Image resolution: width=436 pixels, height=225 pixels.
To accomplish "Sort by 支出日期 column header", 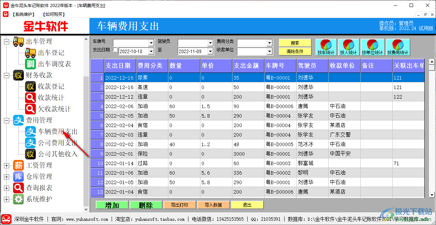I will point(120,66).
